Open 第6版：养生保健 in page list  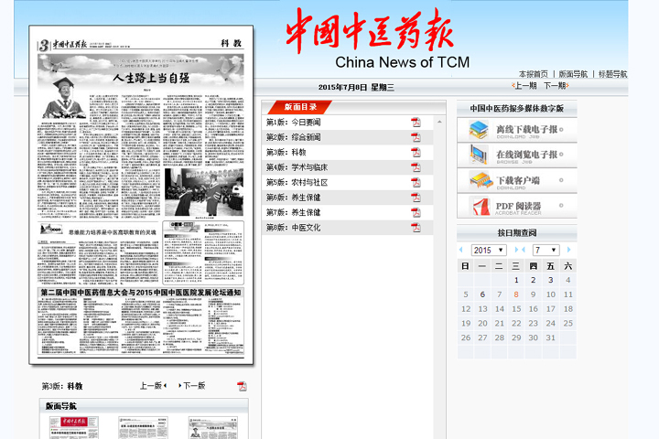pyautogui.click(x=294, y=198)
